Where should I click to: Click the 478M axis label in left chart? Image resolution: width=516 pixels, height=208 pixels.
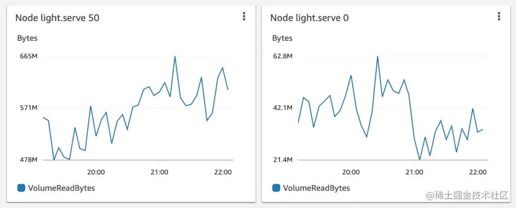click(28, 160)
